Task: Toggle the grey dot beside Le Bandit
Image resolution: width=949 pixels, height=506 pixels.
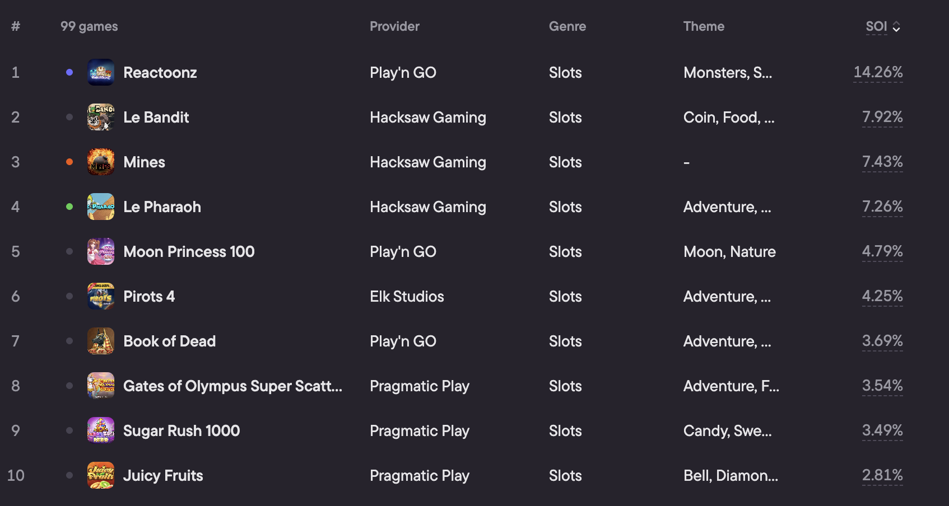Action: click(x=69, y=117)
